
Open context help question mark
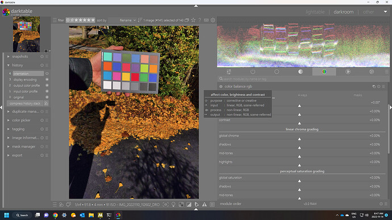[200, 20]
